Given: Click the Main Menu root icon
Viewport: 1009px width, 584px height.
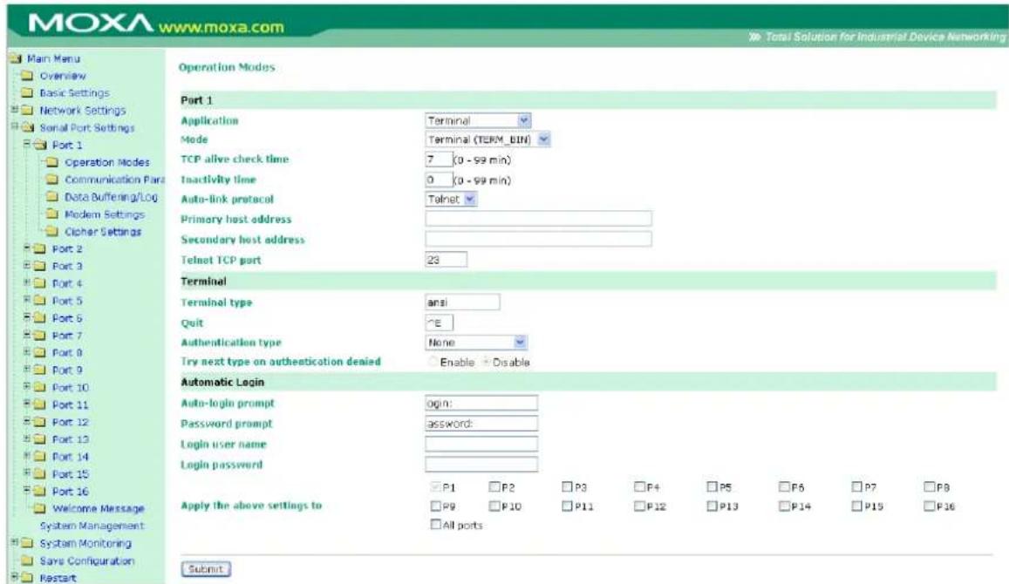Looking at the screenshot, I should pos(16,58).
